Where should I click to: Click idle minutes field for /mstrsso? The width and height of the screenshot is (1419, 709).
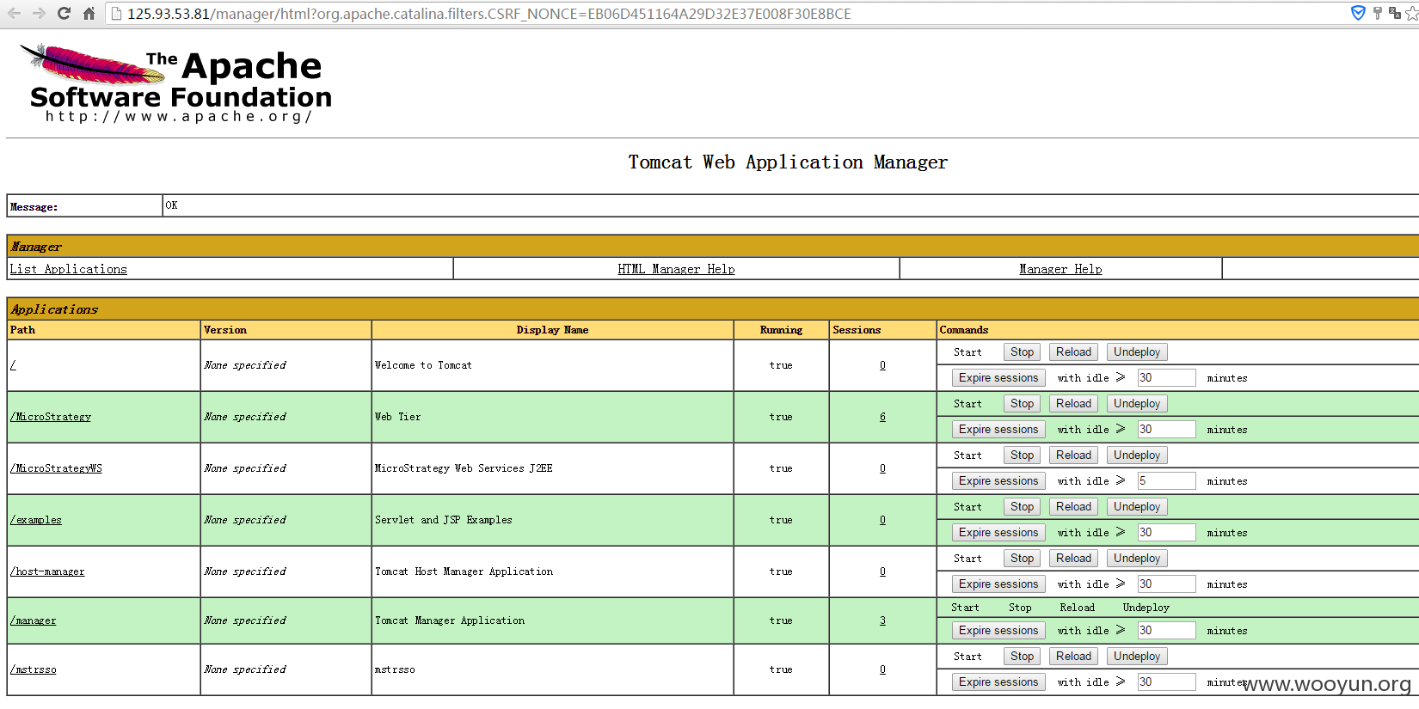point(1166,682)
